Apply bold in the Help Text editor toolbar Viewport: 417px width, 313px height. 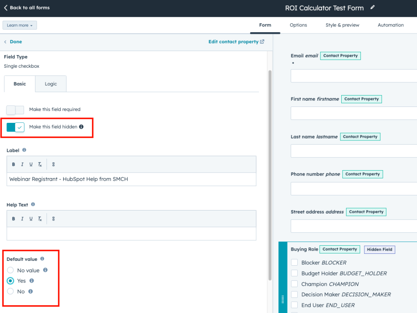13,219
